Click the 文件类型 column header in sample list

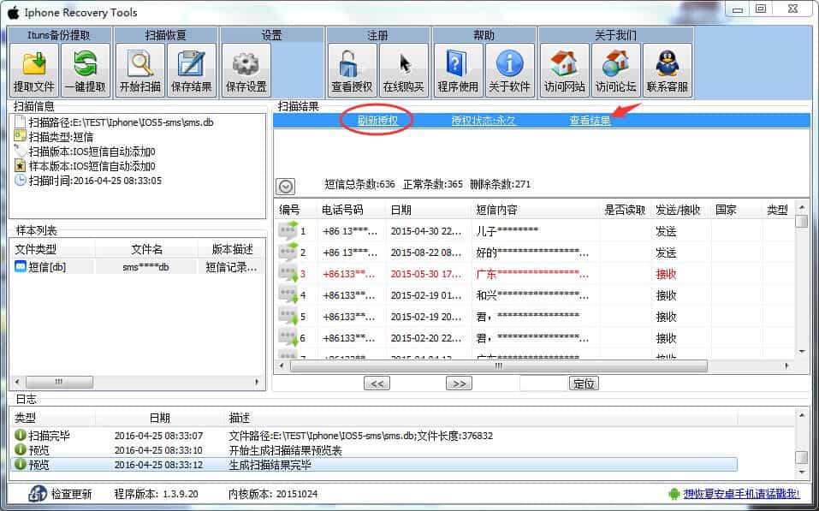pyautogui.click(x=51, y=249)
